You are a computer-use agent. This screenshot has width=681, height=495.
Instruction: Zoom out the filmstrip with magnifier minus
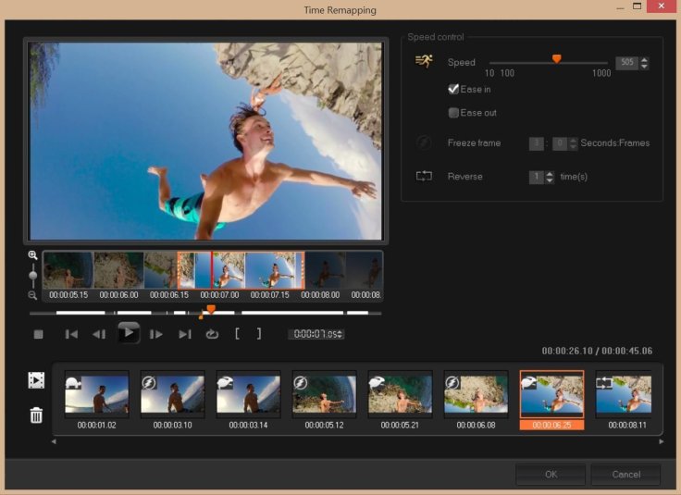33,294
